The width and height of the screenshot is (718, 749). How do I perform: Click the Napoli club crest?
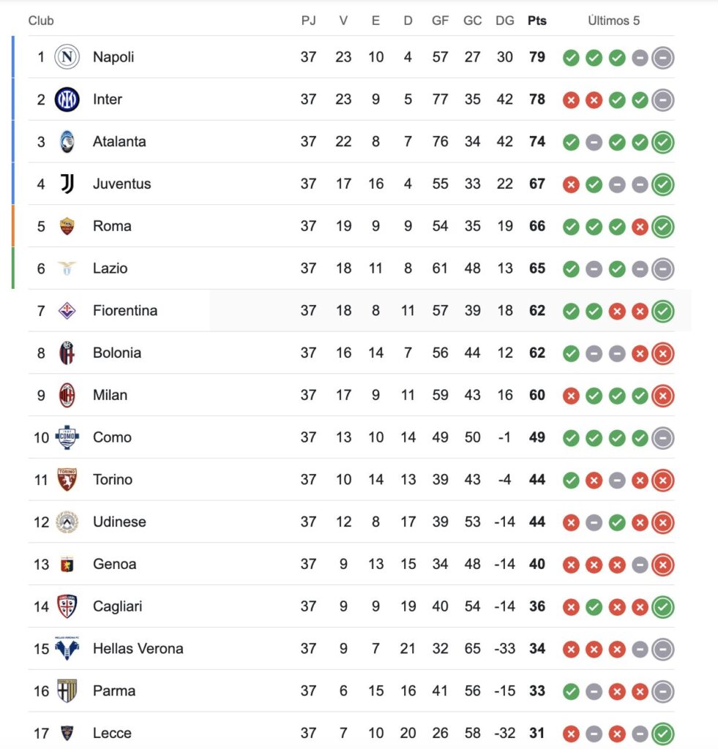(67, 57)
